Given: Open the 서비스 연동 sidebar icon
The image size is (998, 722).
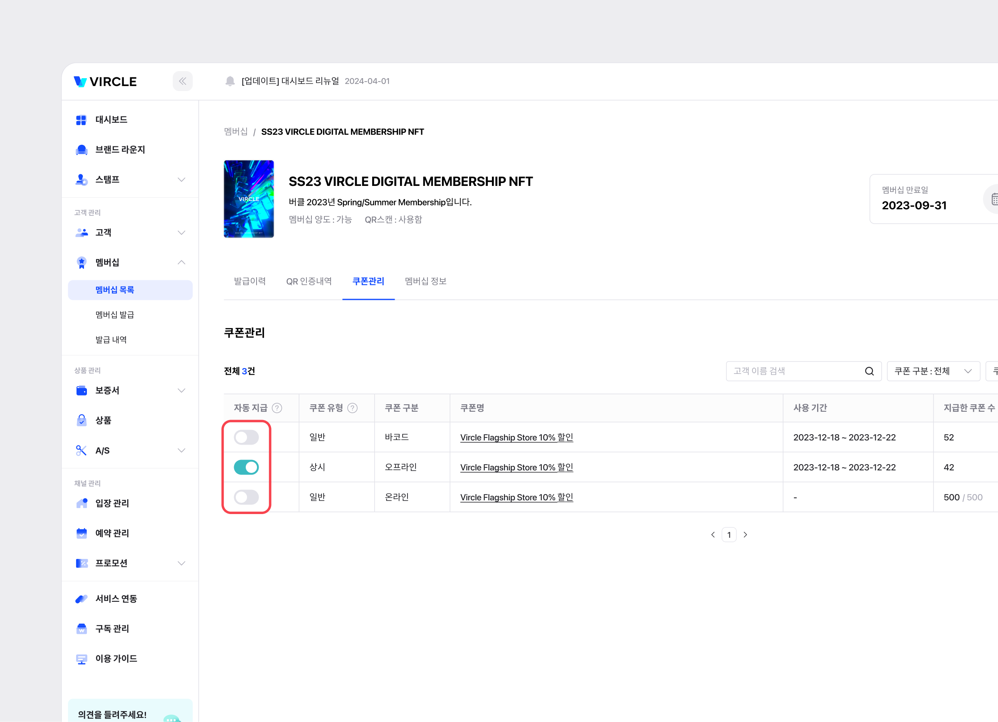Looking at the screenshot, I should (82, 599).
